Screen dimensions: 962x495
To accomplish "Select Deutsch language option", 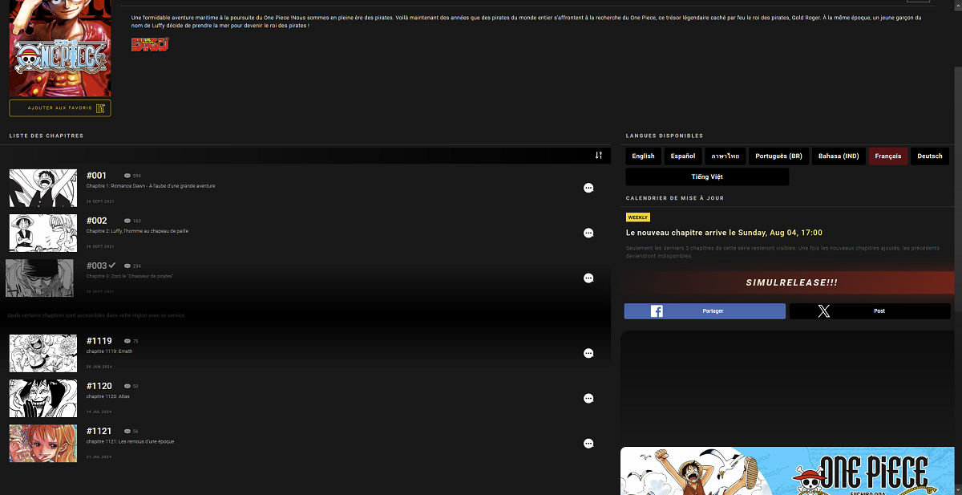I will 930,156.
